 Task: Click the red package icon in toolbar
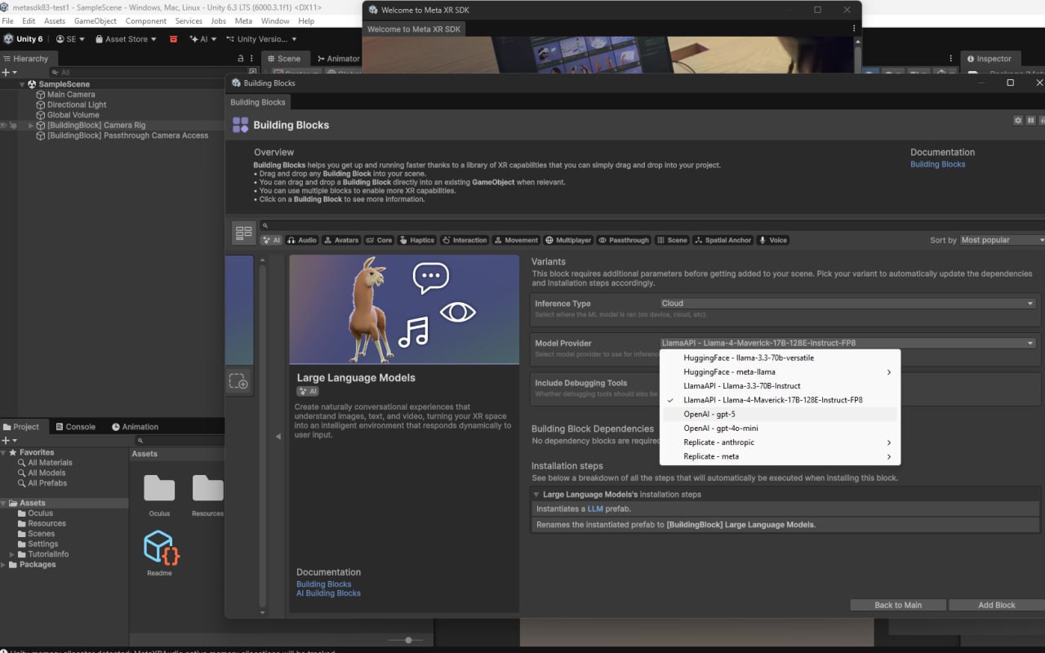point(173,39)
